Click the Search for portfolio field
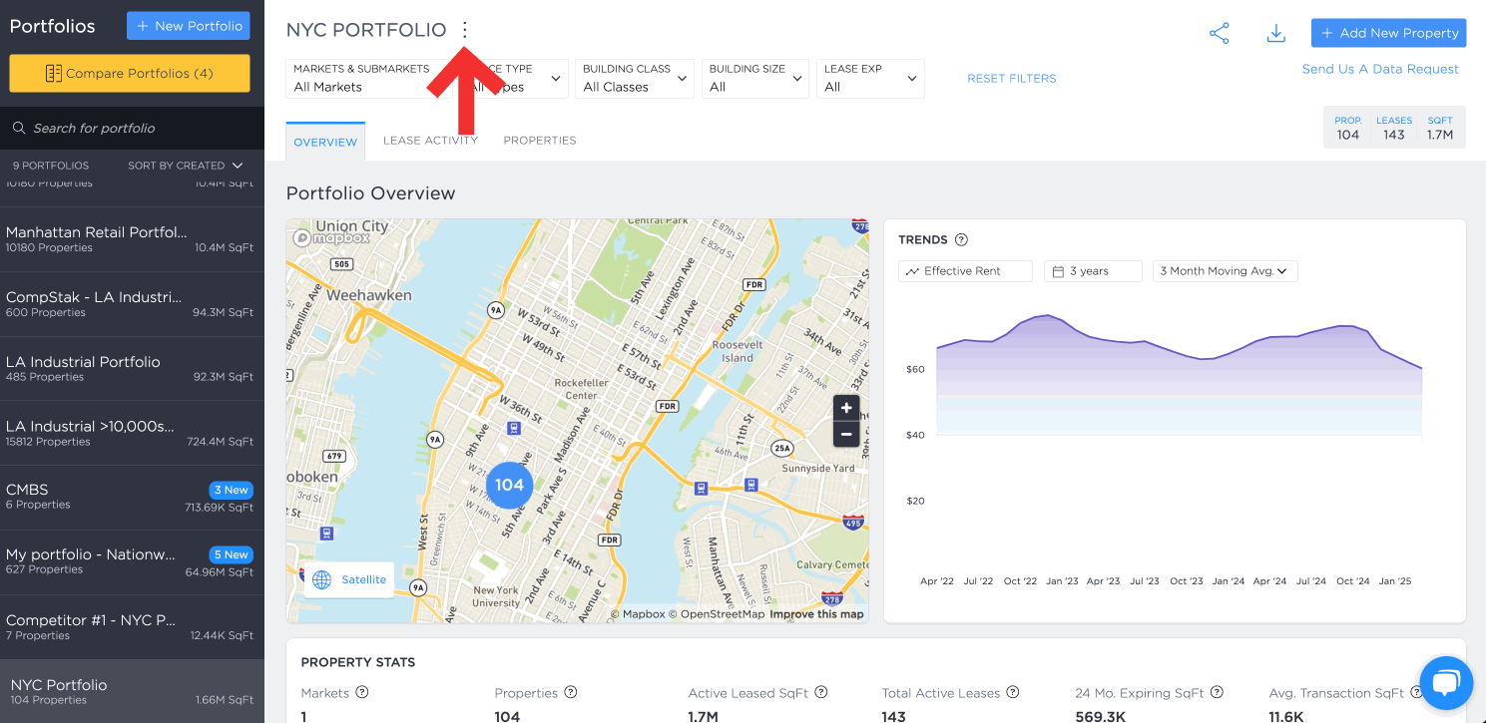The image size is (1486, 723). click(x=132, y=128)
